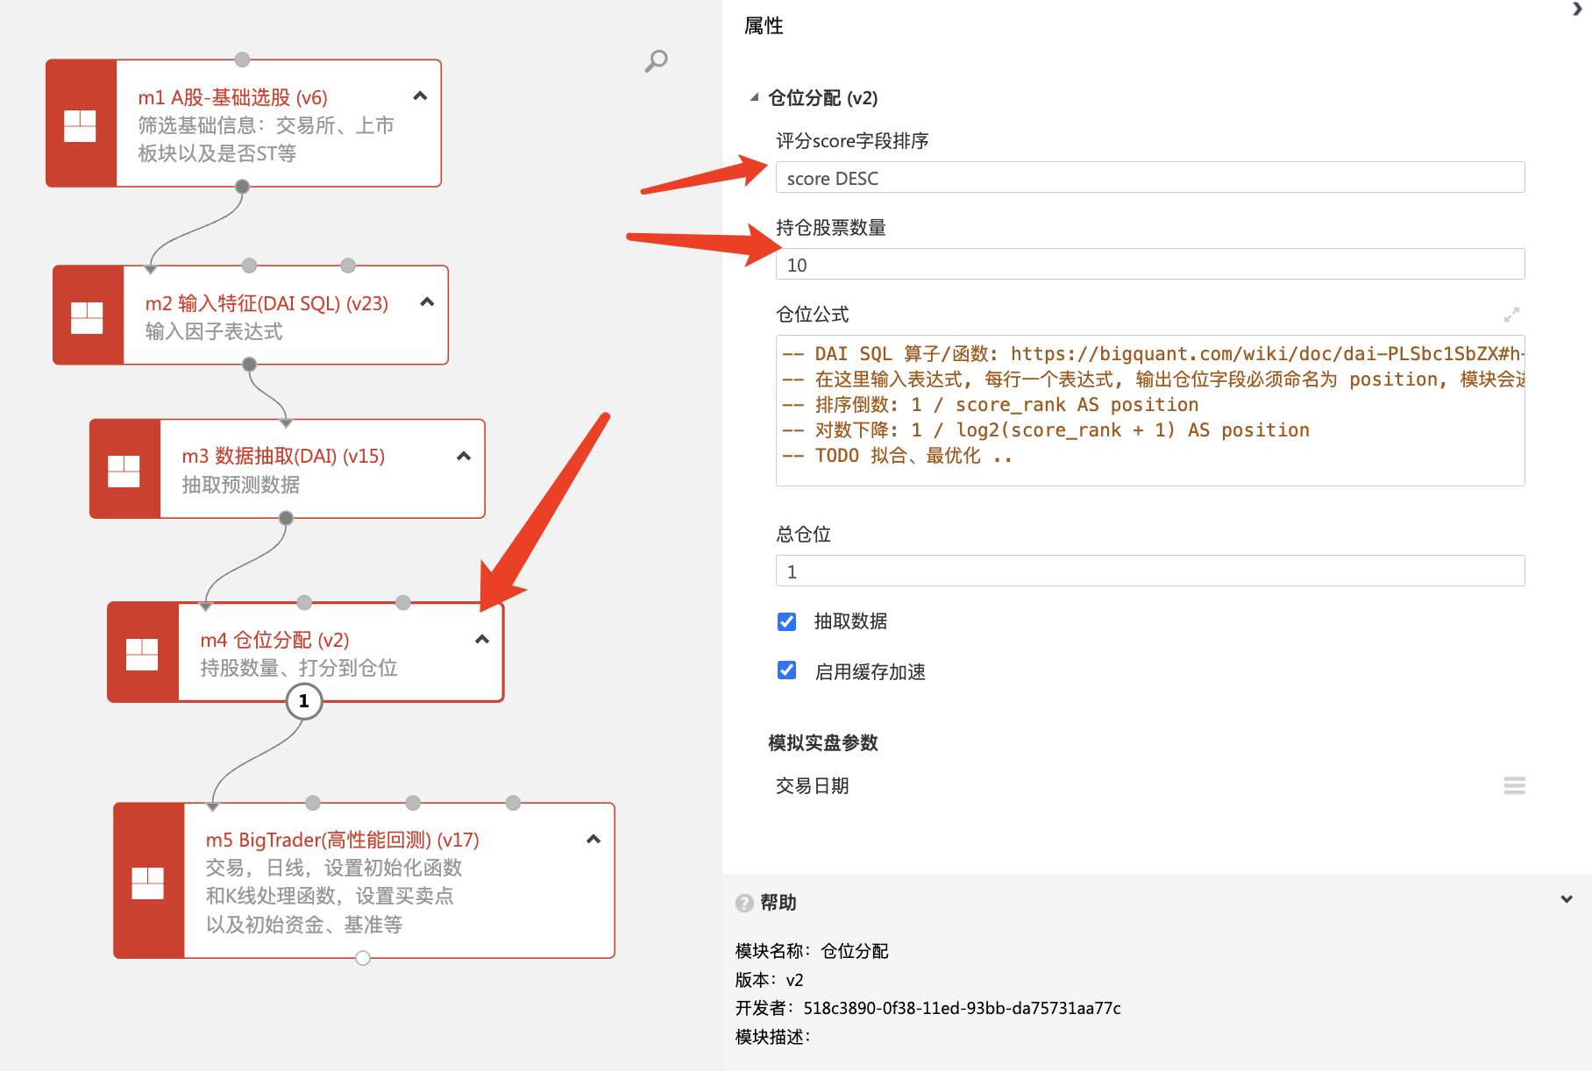Image resolution: width=1592 pixels, height=1071 pixels.
Task: Click the m4 output port labeled 1
Action: click(304, 701)
